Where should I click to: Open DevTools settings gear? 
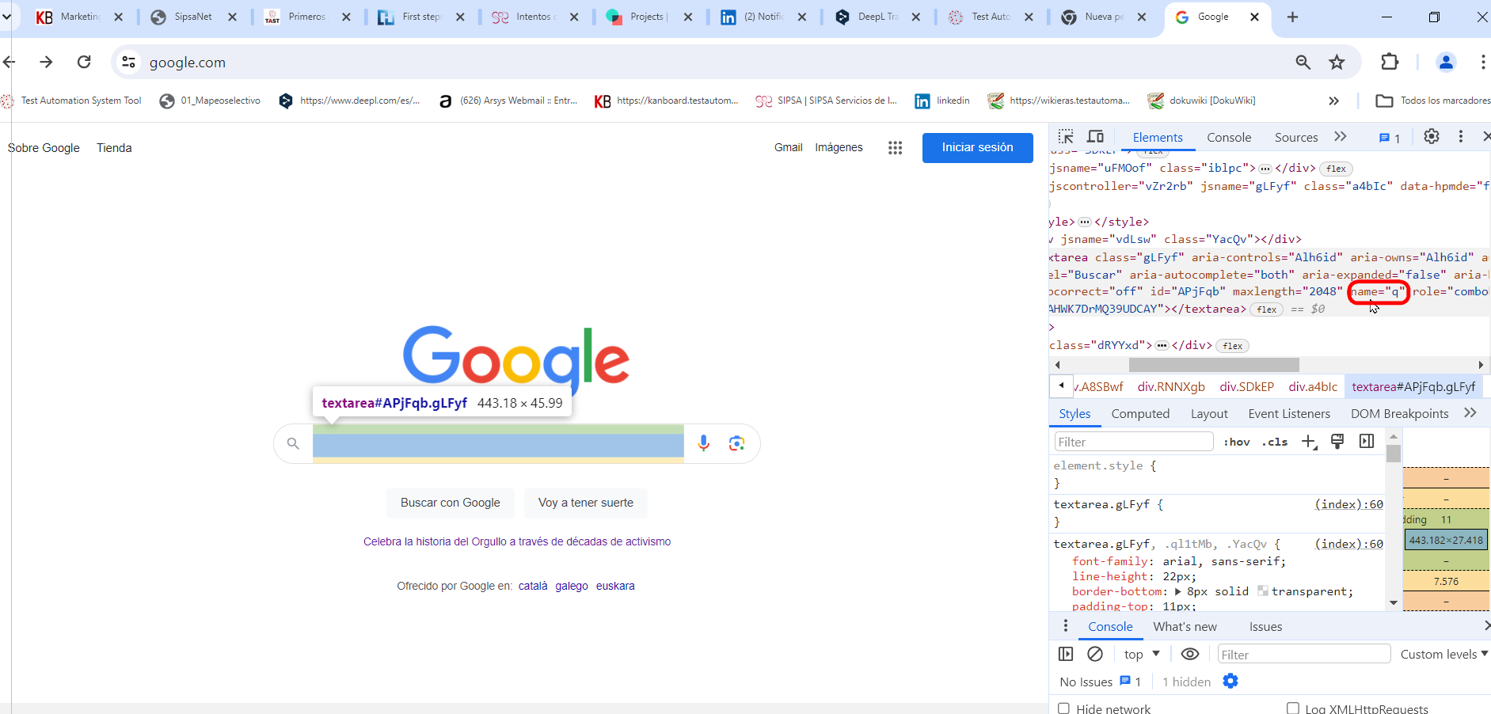click(1431, 137)
